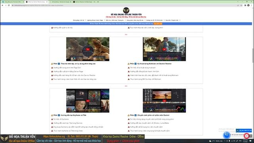Play the surfer sunset transition video
254x143 pixels.
tap(164, 101)
